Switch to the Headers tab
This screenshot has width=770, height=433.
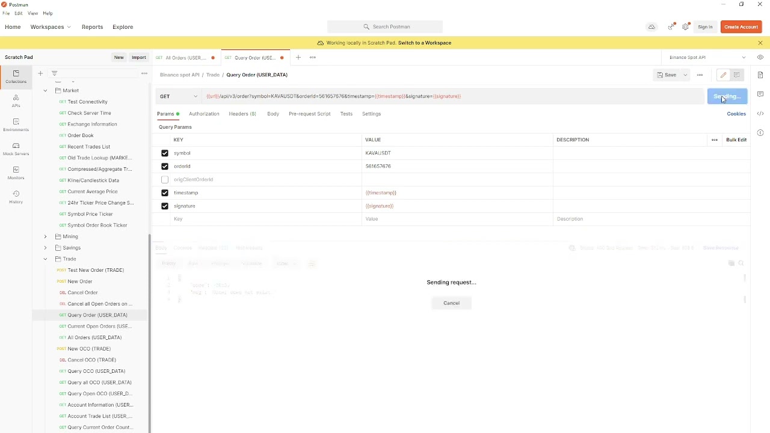tap(242, 114)
